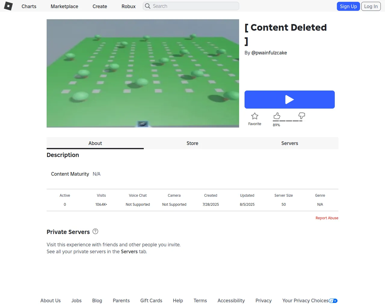Click the Updated date 8/5/2025
Viewport: 385px width, 308px height.
pyautogui.click(x=247, y=205)
